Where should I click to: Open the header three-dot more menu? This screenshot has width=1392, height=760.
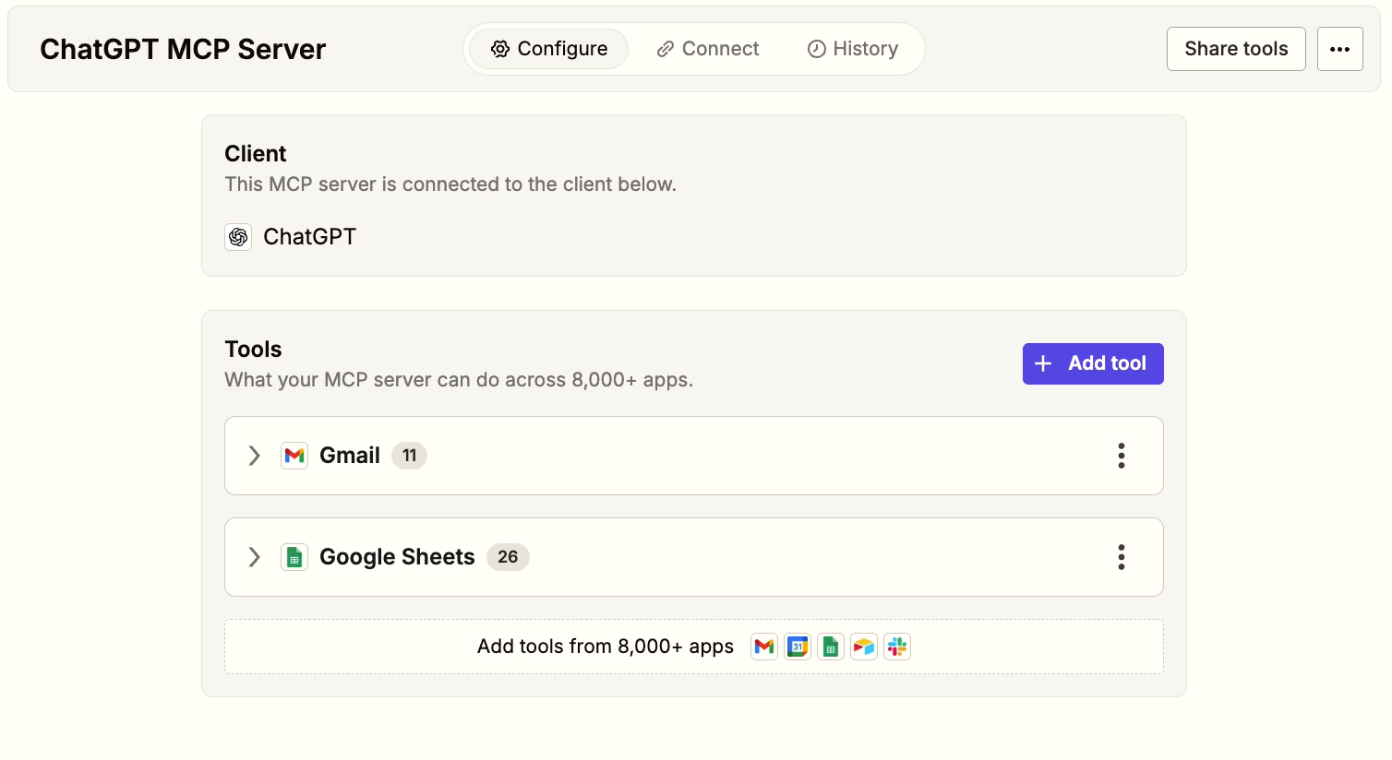click(x=1340, y=49)
